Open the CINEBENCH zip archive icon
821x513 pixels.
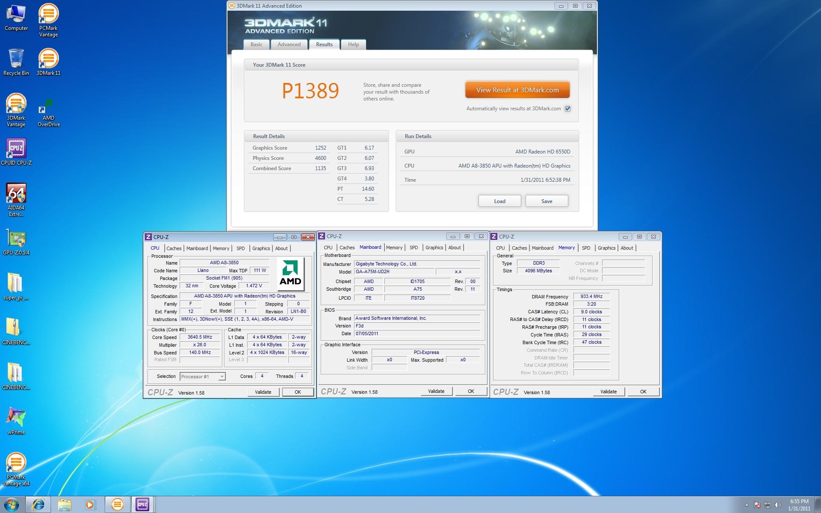tap(16, 332)
